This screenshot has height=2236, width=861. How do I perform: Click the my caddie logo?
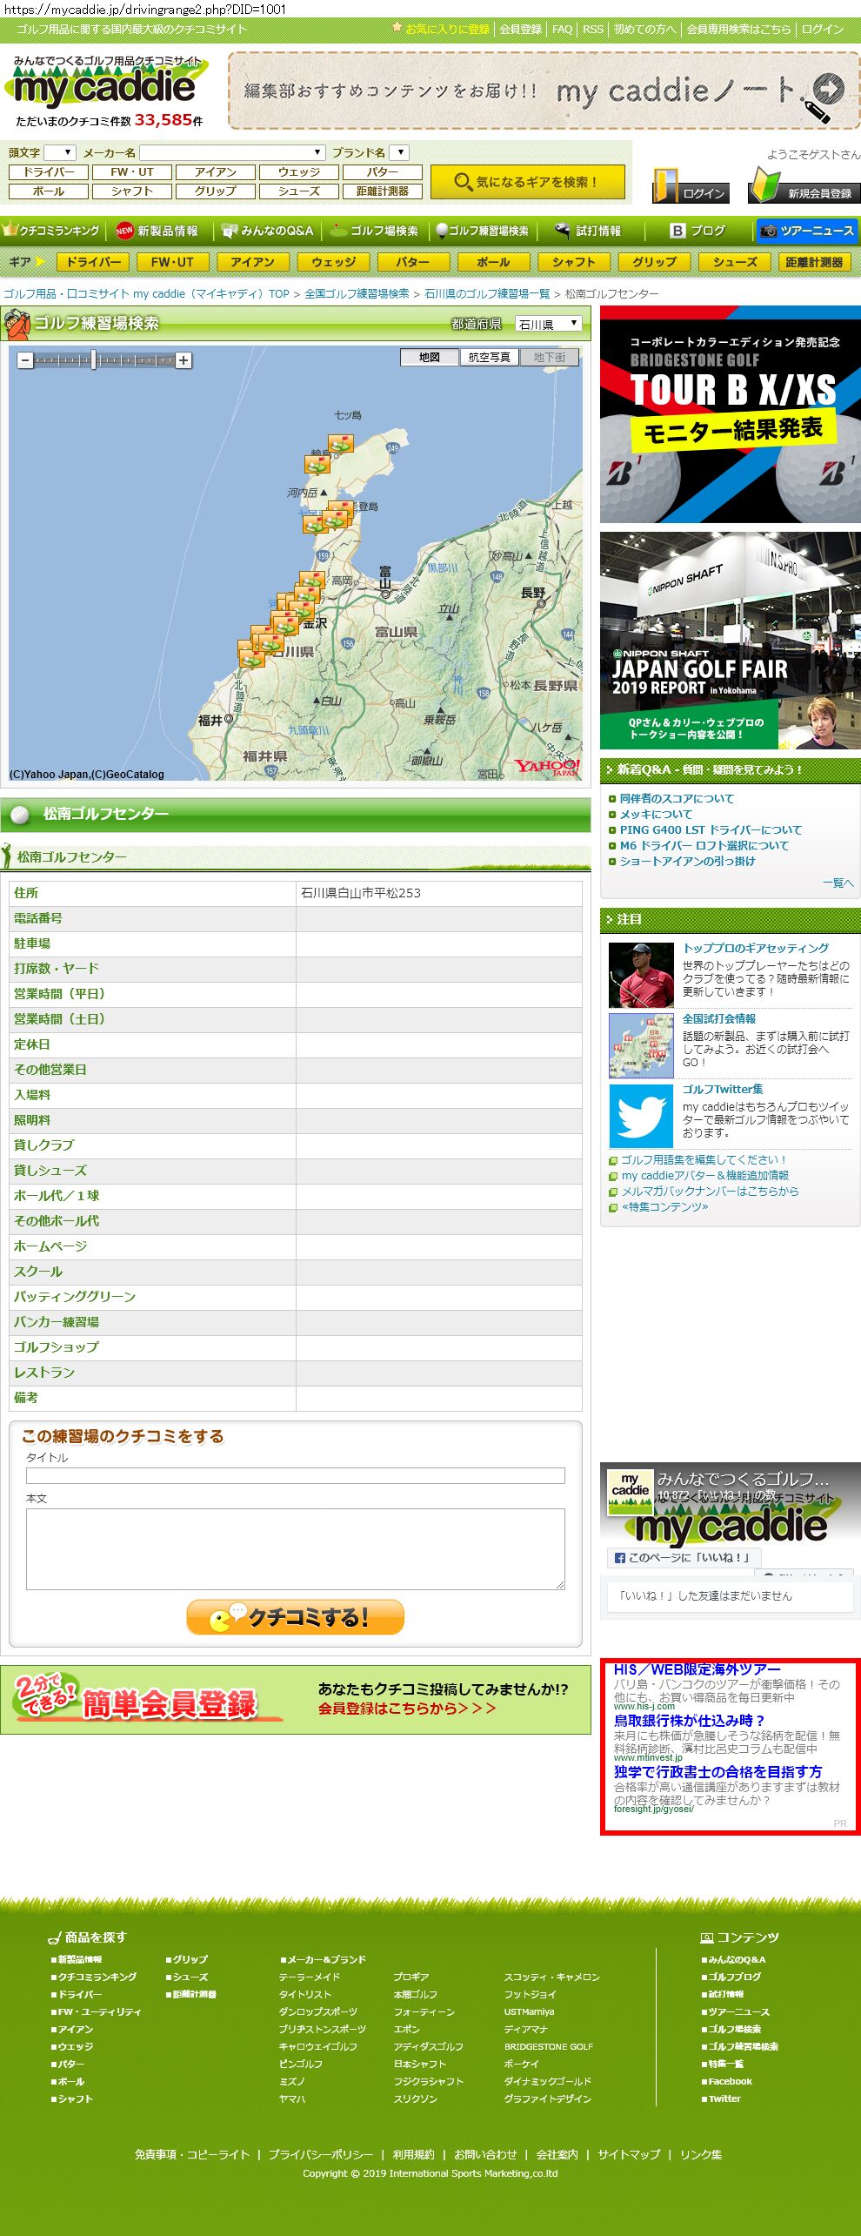[106, 84]
